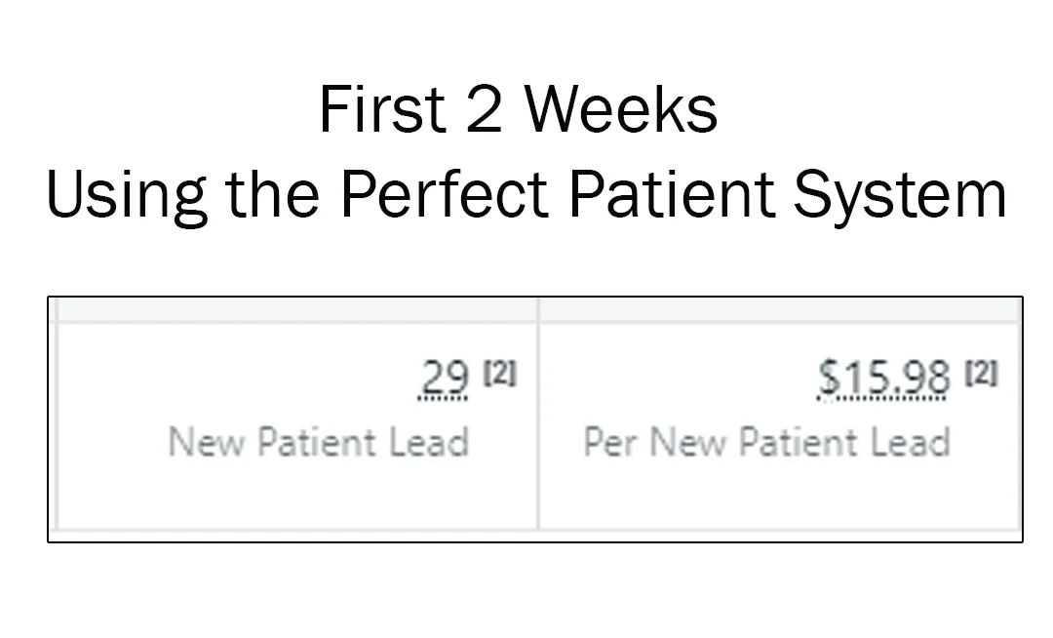
Task: Select the word Perfect in the heading
Action: click(446, 194)
